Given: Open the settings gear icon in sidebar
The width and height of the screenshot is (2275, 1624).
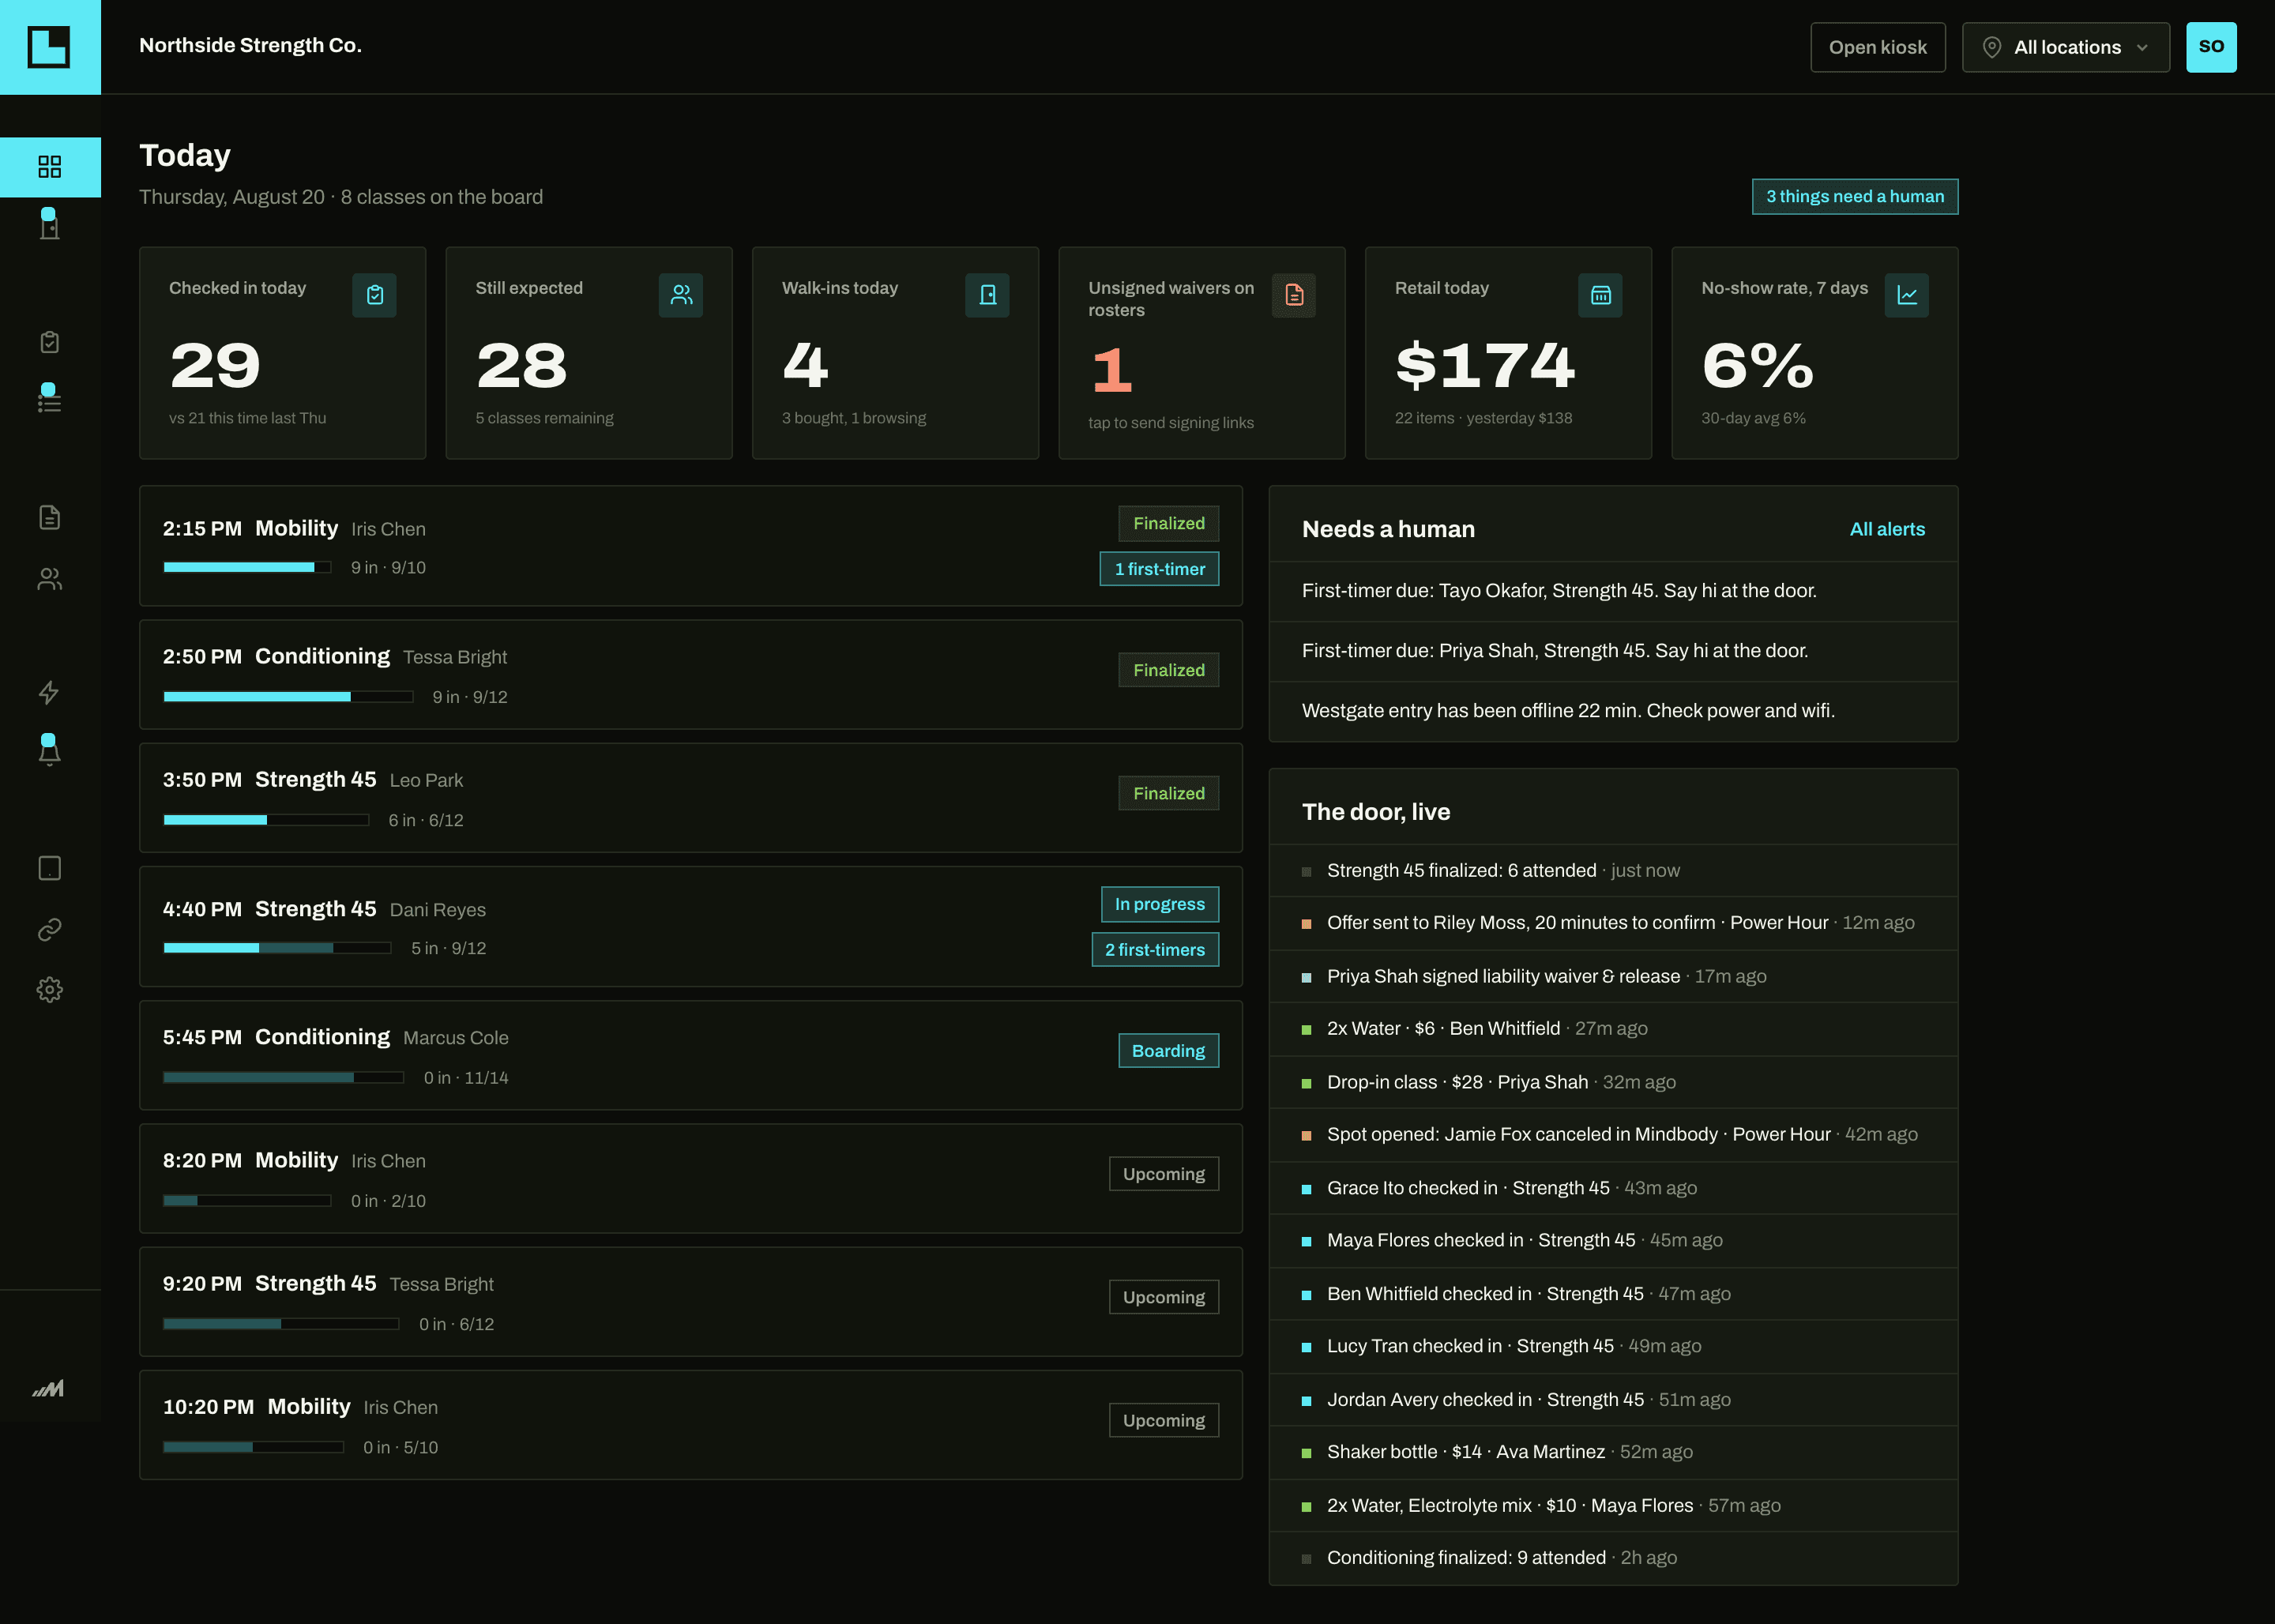Looking at the screenshot, I should point(50,990).
